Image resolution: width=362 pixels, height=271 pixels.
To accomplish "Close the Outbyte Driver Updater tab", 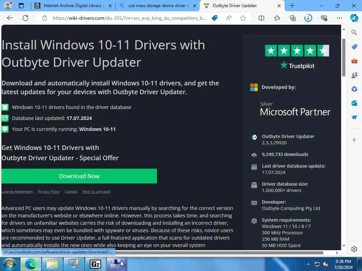I will click(279, 6).
